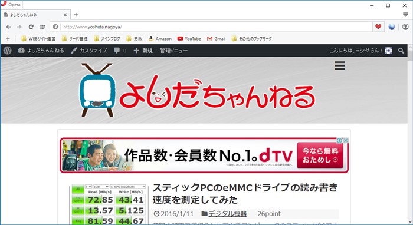The image size is (413, 225).
Task: Open the Gmail bookmark
Action: [217, 39]
